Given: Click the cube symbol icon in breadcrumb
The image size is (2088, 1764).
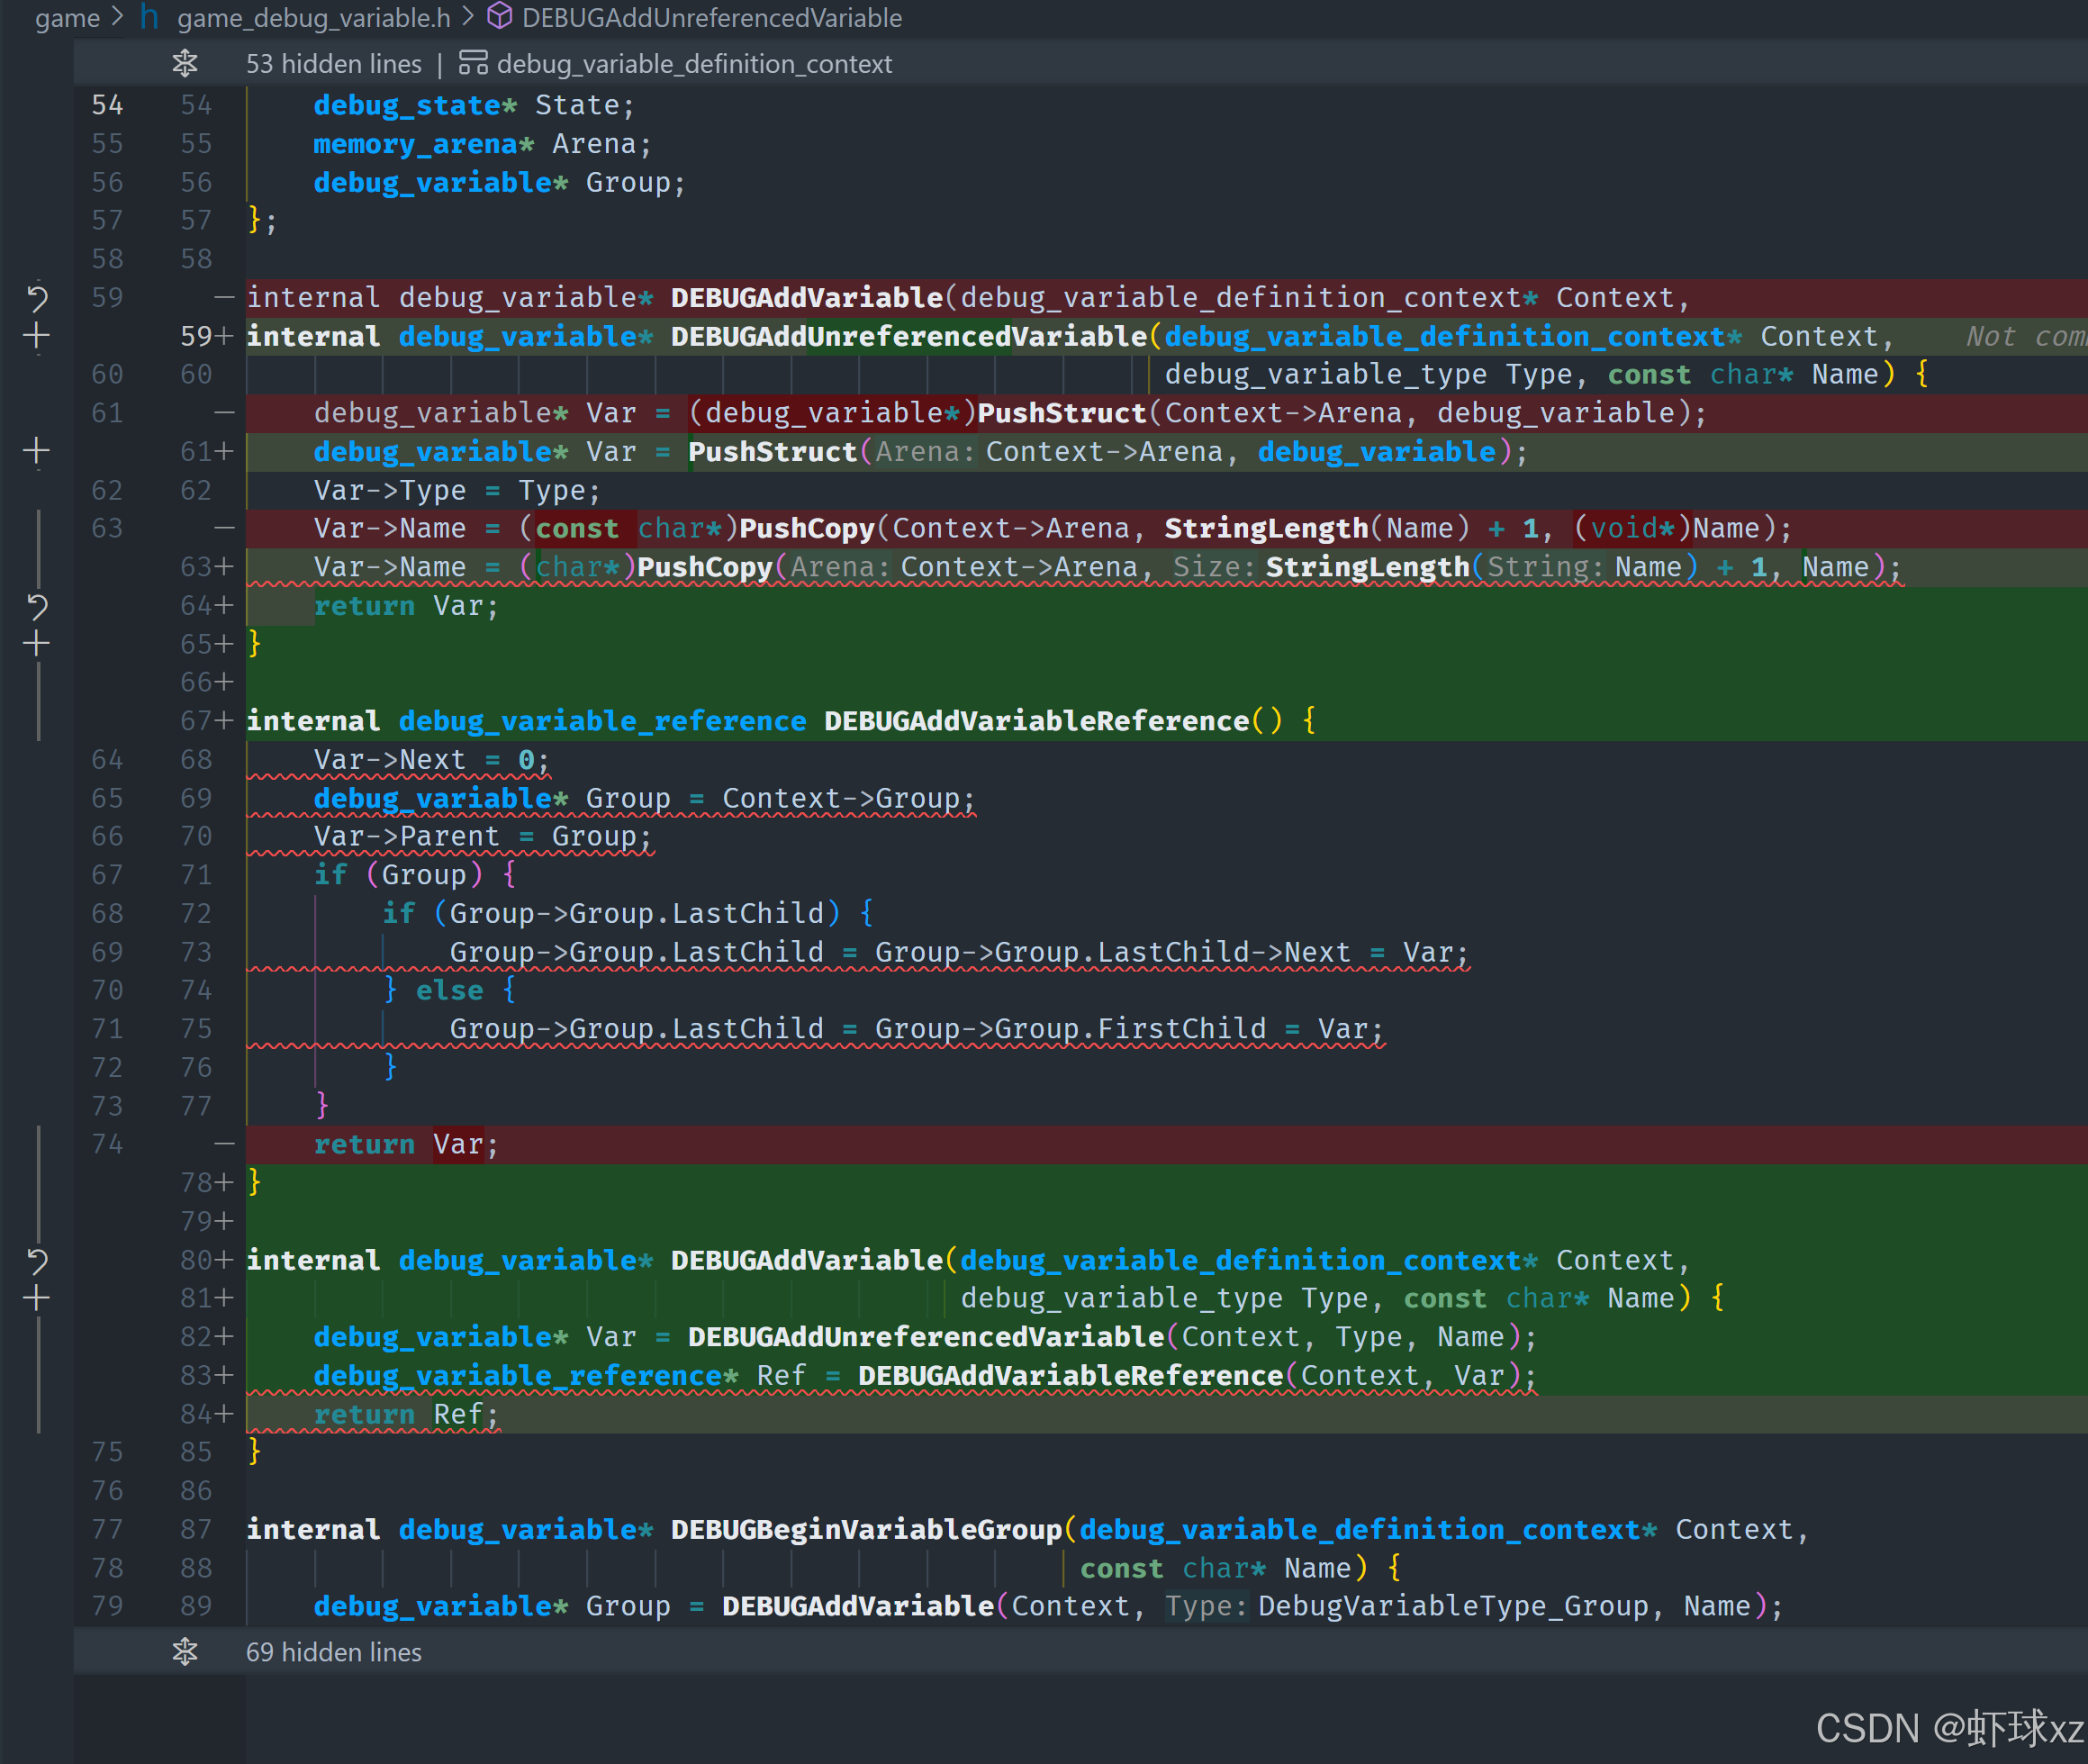Looking at the screenshot, I should tap(499, 17).
